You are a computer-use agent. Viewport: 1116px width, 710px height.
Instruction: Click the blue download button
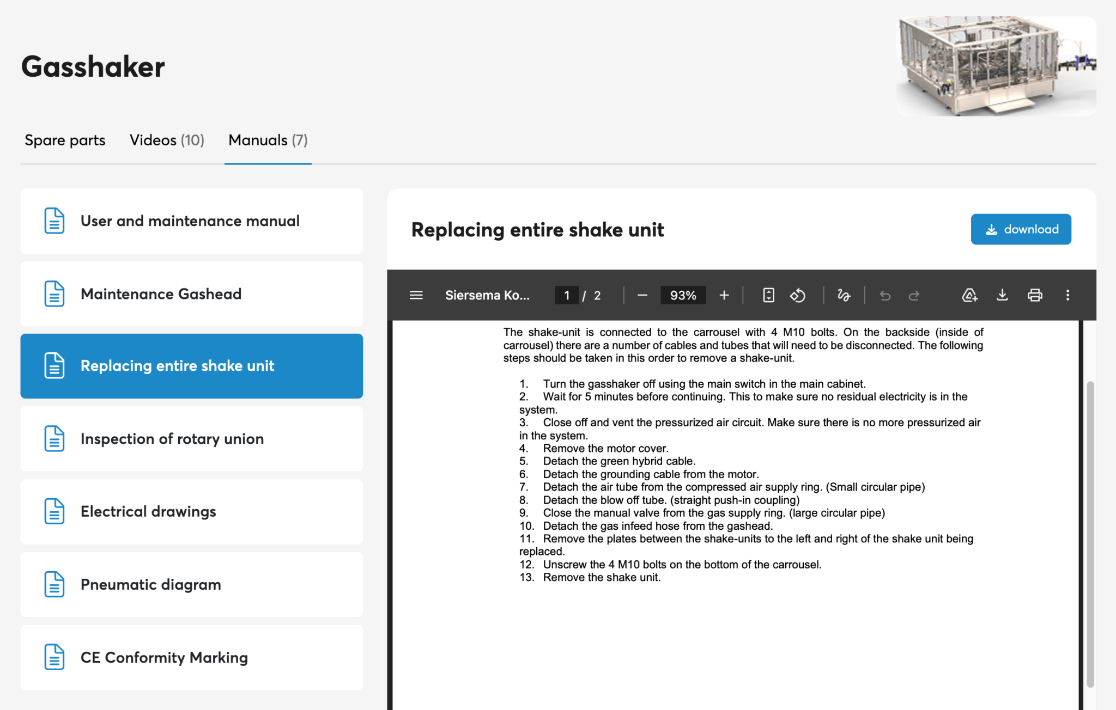[x=1021, y=229]
